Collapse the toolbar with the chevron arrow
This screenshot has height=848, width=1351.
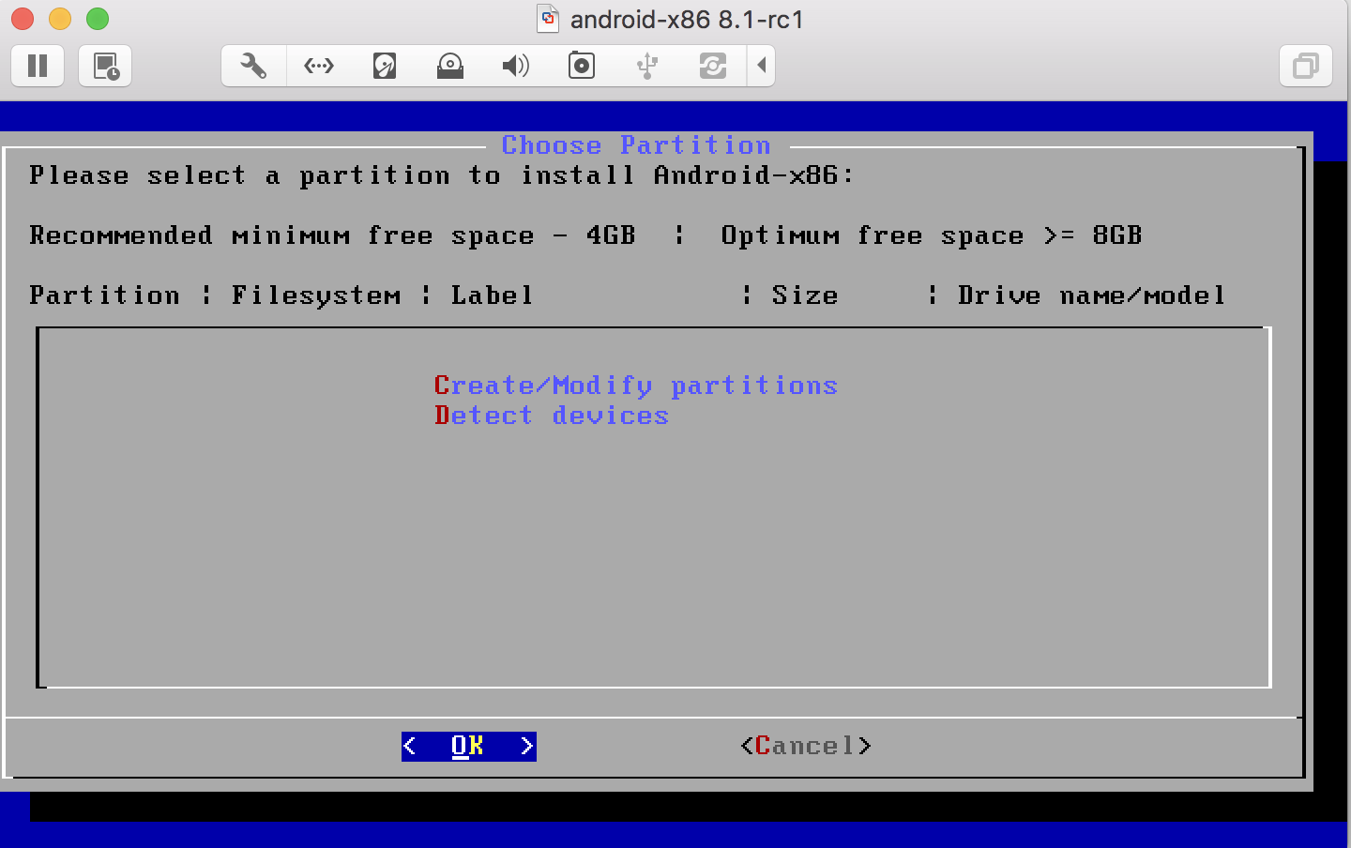(x=762, y=66)
